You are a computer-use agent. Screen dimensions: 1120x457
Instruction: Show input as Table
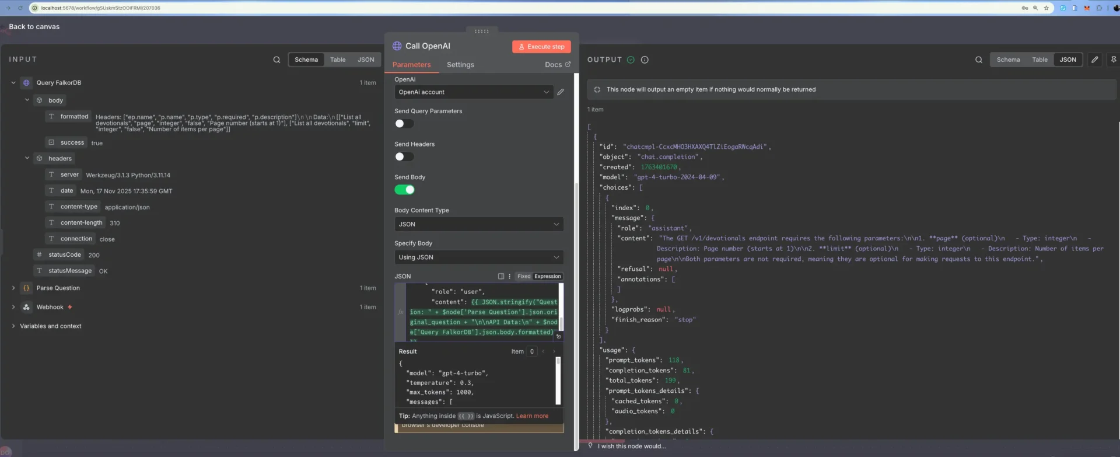(338, 60)
